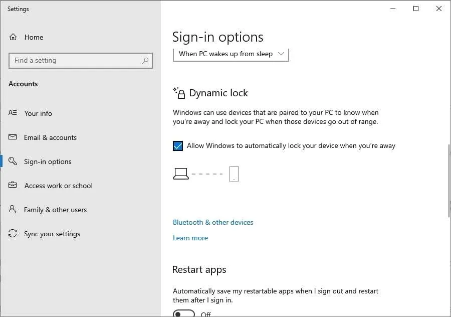
Task: Click the Sync your settings arrows icon
Action: pos(13,233)
